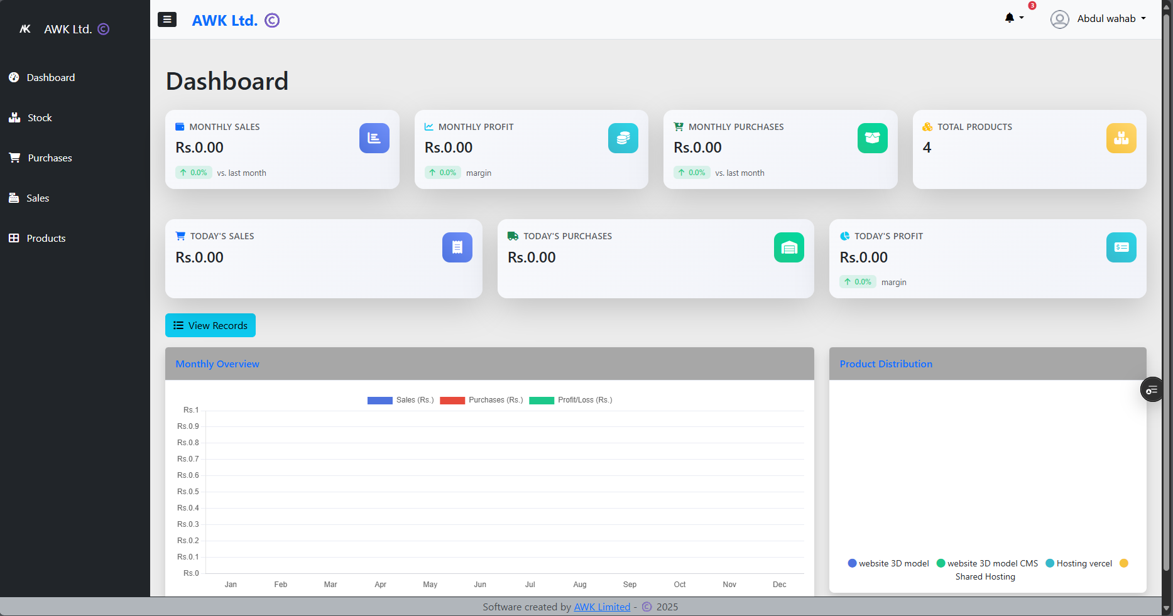Click the 0.0% badge in Monthly Profit card
The height and width of the screenshot is (616, 1173).
[x=443, y=173]
